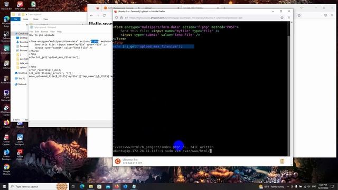
Task: Open weather widget in system tray
Action: click(271, 186)
